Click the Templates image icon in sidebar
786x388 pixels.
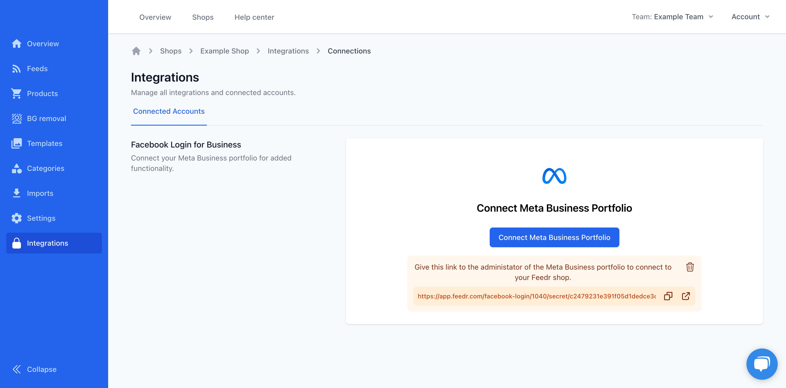pos(16,143)
